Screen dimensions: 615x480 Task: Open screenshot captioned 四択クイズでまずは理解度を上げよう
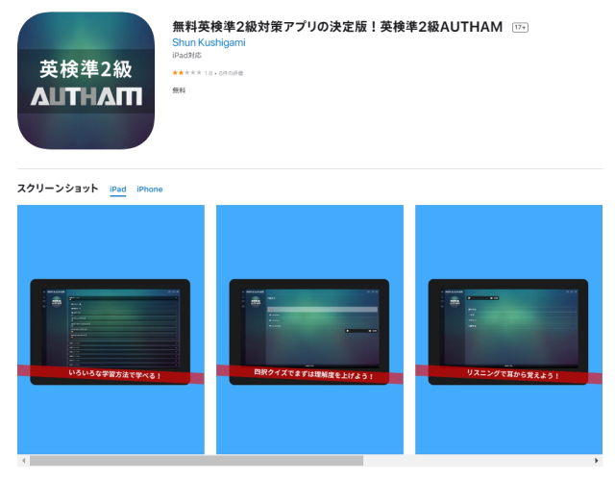[309, 329]
